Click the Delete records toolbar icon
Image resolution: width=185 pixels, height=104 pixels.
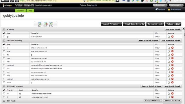pyautogui.click(x=45, y=24)
